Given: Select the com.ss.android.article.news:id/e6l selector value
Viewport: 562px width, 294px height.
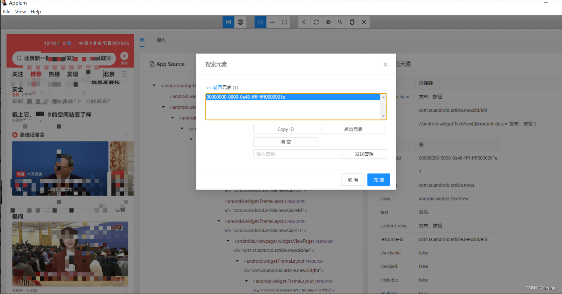Looking at the screenshot, I should [x=453, y=110].
